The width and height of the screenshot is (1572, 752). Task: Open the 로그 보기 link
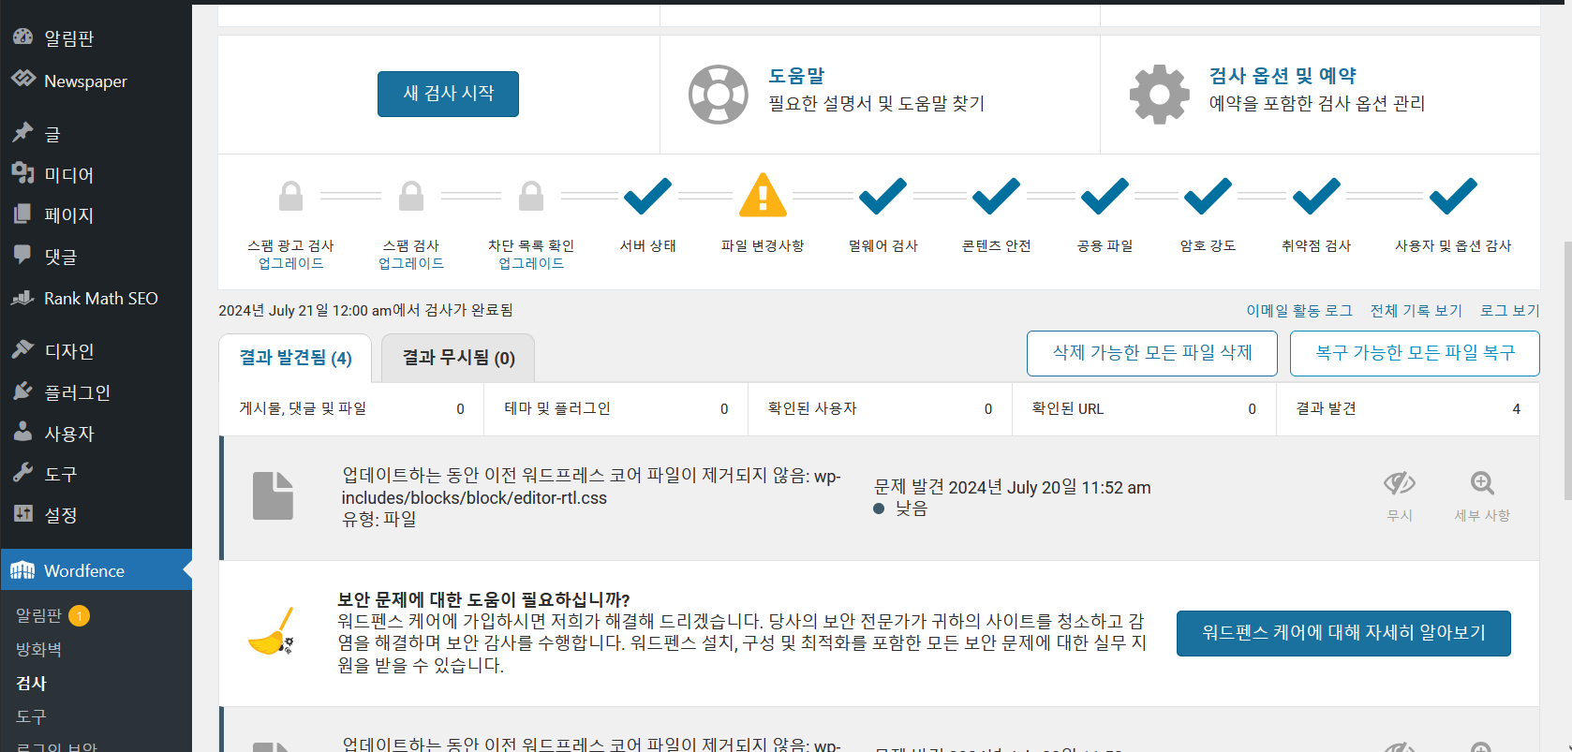(1510, 310)
